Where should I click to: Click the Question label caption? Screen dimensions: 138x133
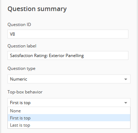(22, 46)
